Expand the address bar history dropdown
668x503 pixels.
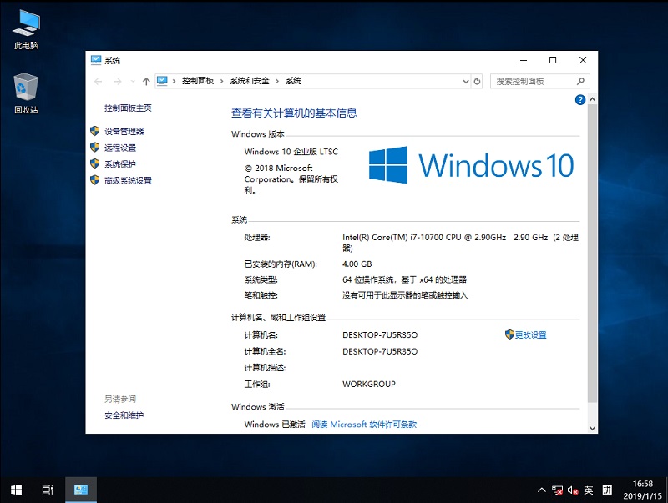pyautogui.click(x=466, y=81)
